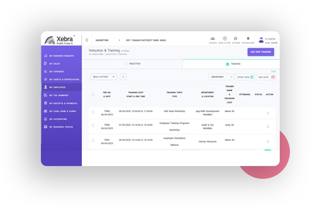Open the Cohorts icon in header

213,39
